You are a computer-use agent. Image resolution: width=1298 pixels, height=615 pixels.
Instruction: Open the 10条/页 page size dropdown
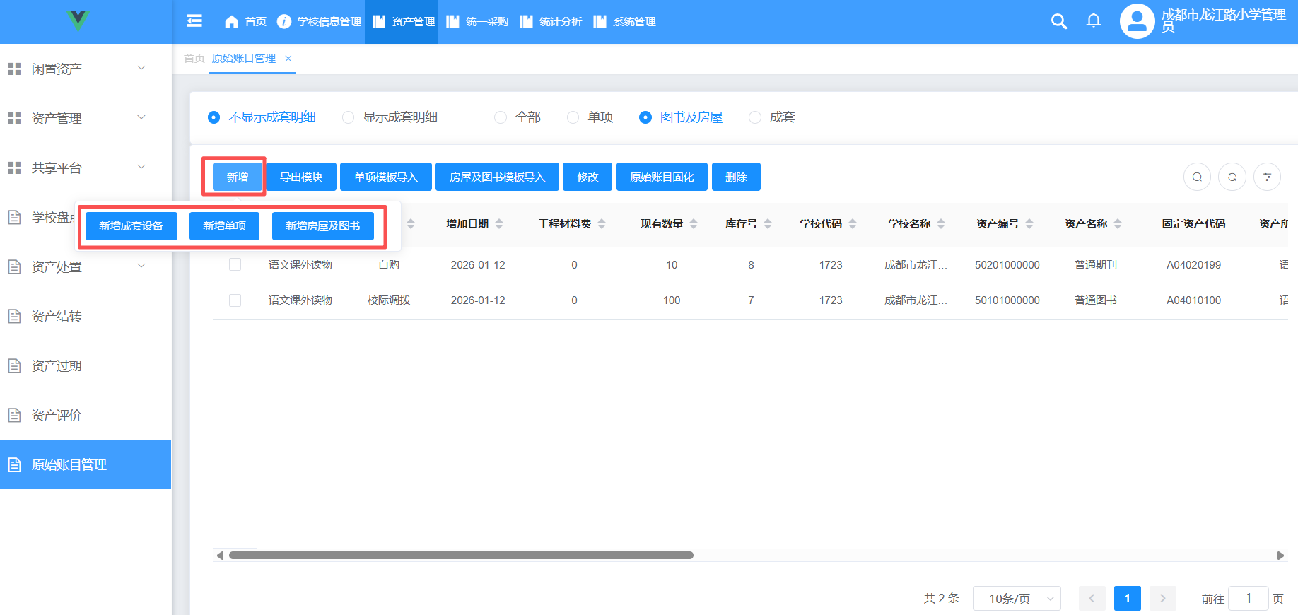pyautogui.click(x=1016, y=599)
